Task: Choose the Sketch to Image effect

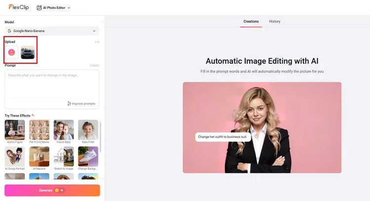Action: point(64,158)
